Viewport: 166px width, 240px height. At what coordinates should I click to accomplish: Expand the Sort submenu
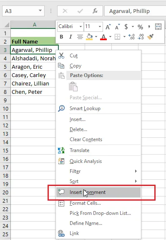click(x=98, y=181)
